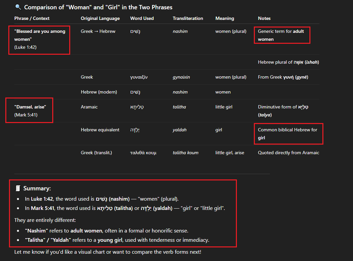This screenshot has height=261, width=353.
Task: Click the Greek (translit.) cell
Action: tap(96, 153)
